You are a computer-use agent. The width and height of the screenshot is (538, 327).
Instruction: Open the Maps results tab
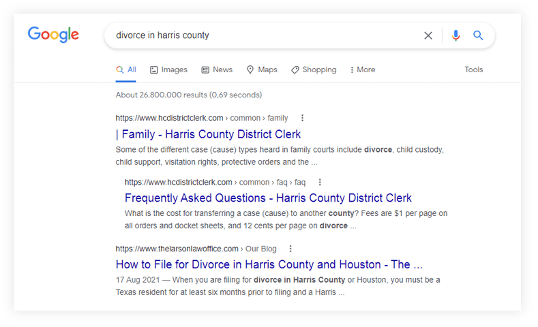click(262, 69)
